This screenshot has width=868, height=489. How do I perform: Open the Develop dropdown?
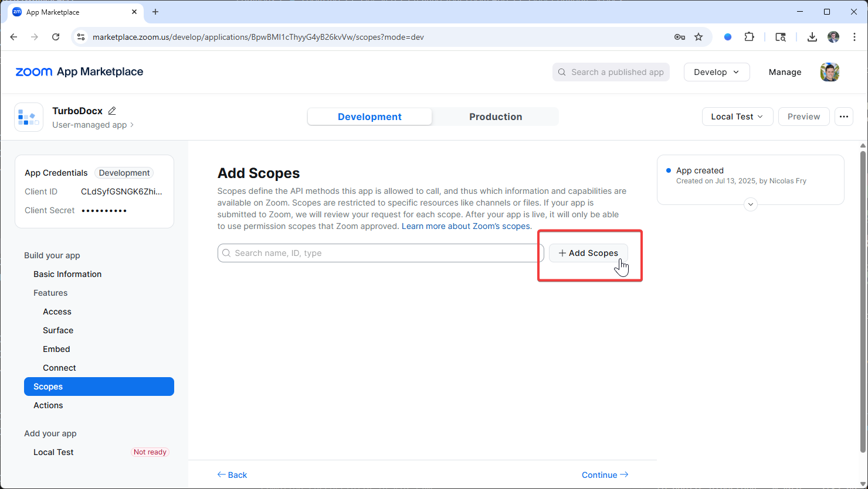tap(717, 72)
